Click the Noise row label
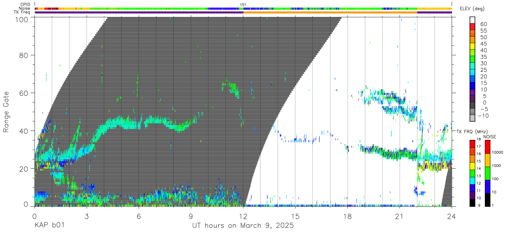This screenshot has width=508, height=234. [25, 8]
